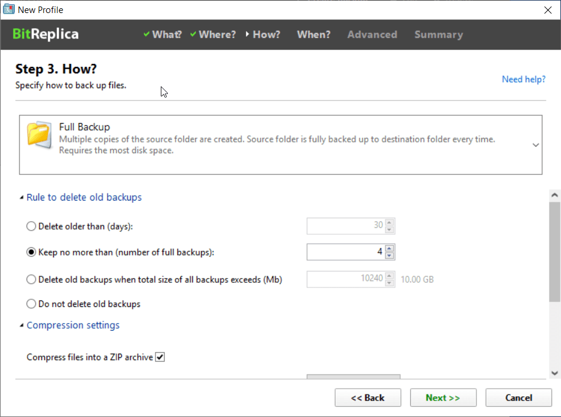
Task: Decrease the delete older than days value
Action: tap(390, 230)
